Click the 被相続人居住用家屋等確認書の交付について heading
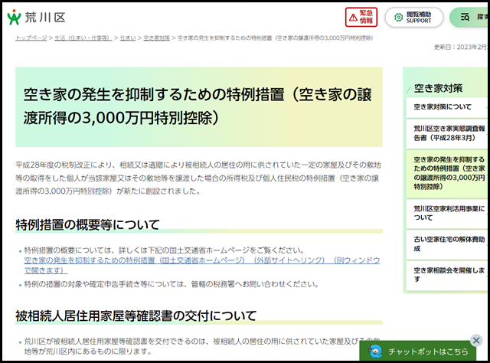The width and height of the screenshot is (490, 363). [136, 316]
